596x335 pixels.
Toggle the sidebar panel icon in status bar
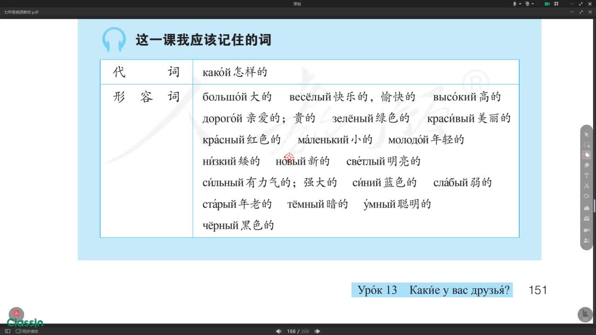(x=7, y=331)
